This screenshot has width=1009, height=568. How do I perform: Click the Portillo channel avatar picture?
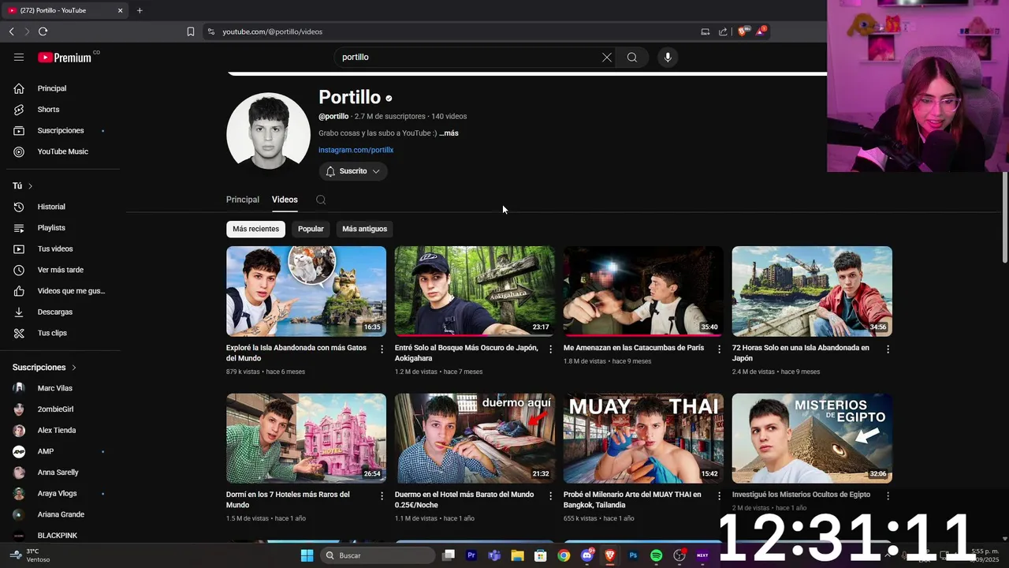pyautogui.click(x=268, y=132)
